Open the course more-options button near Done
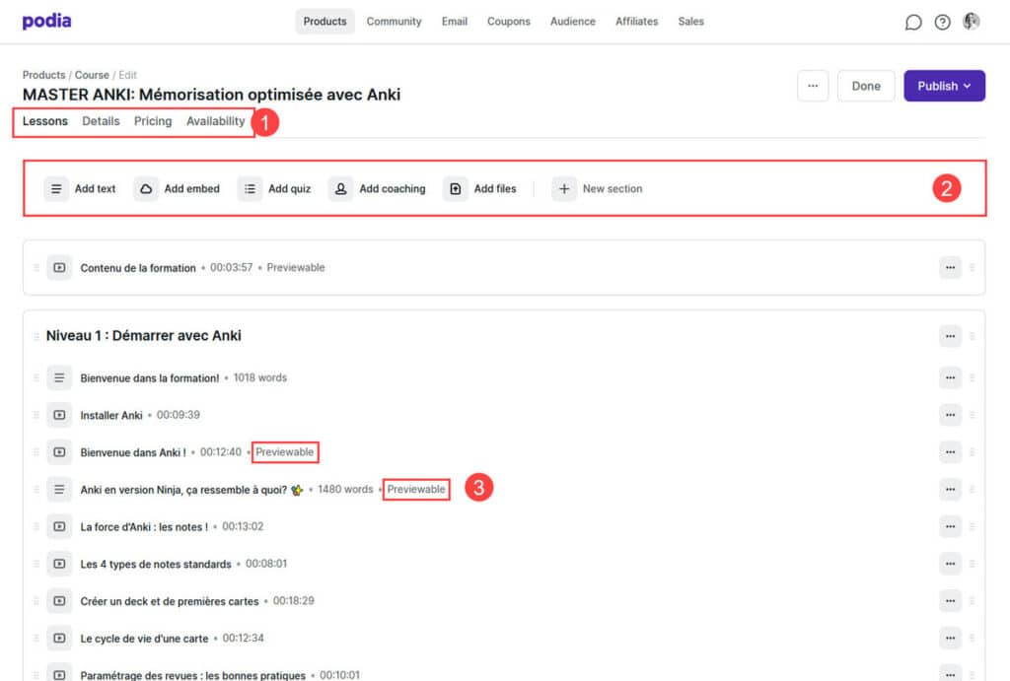This screenshot has width=1010, height=681. point(813,86)
